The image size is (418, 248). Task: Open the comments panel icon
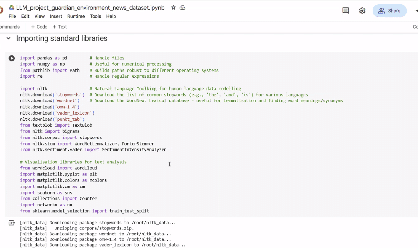[x=345, y=11]
